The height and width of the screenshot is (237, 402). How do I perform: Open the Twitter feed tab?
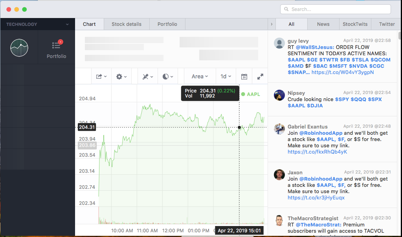(387, 24)
